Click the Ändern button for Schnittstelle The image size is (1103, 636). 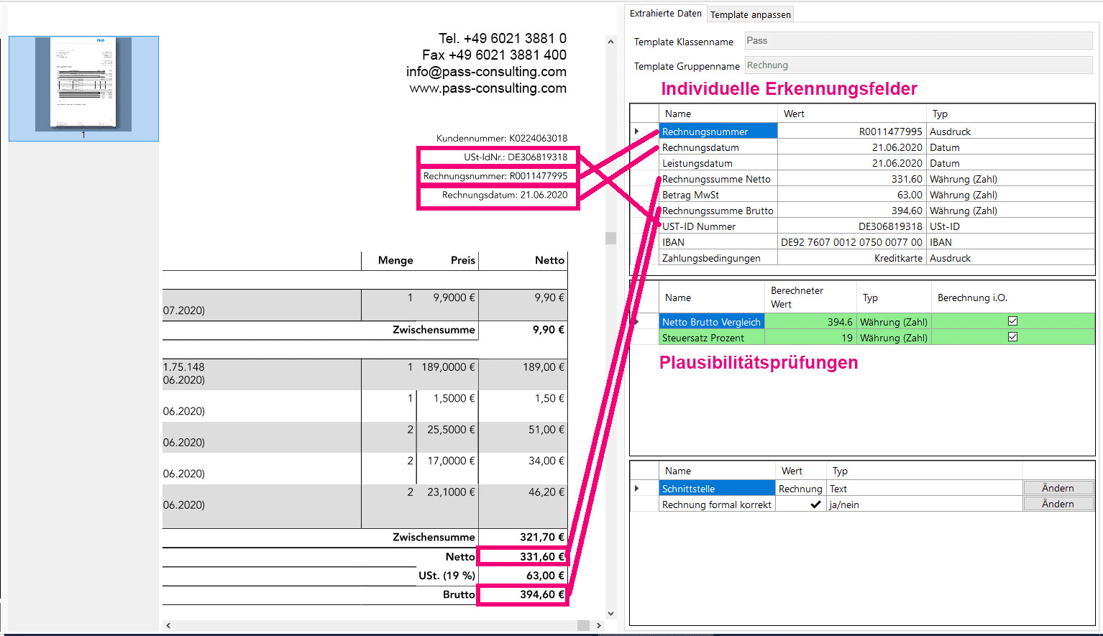coord(1058,488)
